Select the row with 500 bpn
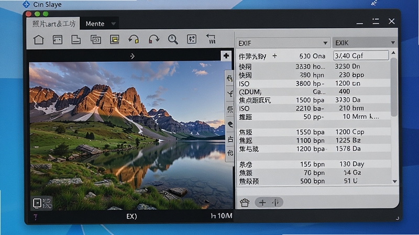The height and width of the screenshot is (235, 419). [x=314, y=181]
